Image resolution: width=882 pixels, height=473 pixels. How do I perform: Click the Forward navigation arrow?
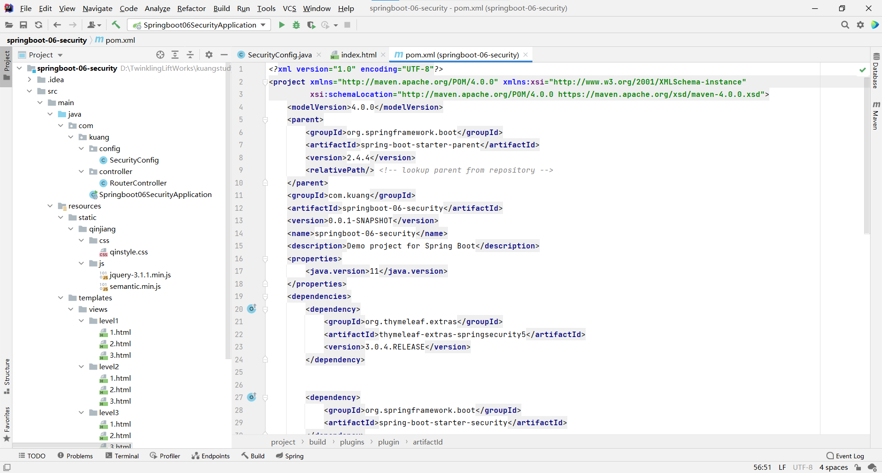73,25
